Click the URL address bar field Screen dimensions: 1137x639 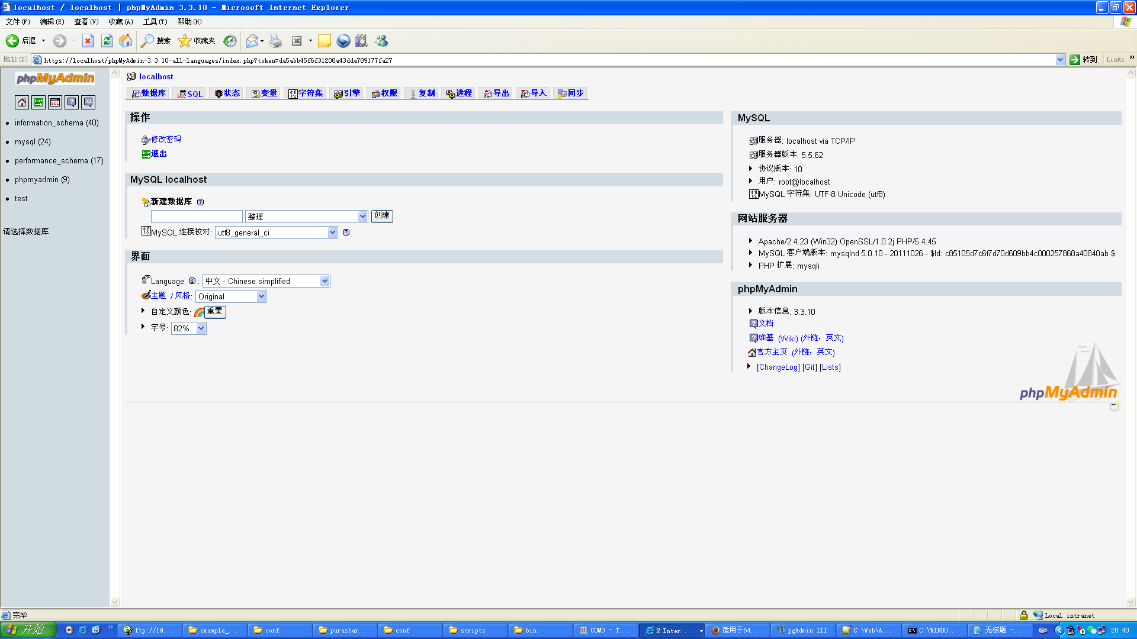[548, 60]
